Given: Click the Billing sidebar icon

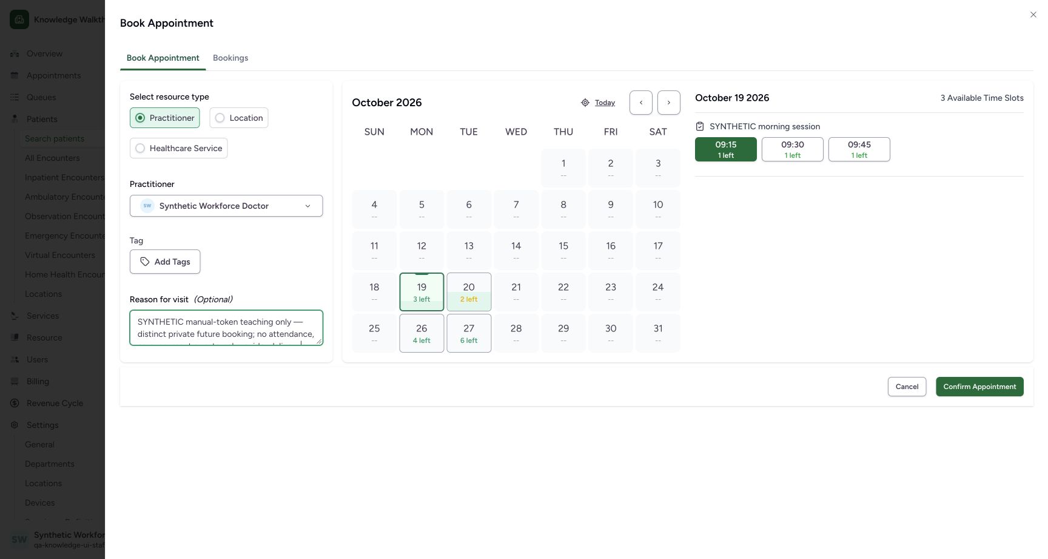Looking at the screenshot, I should (x=15, y=381).
